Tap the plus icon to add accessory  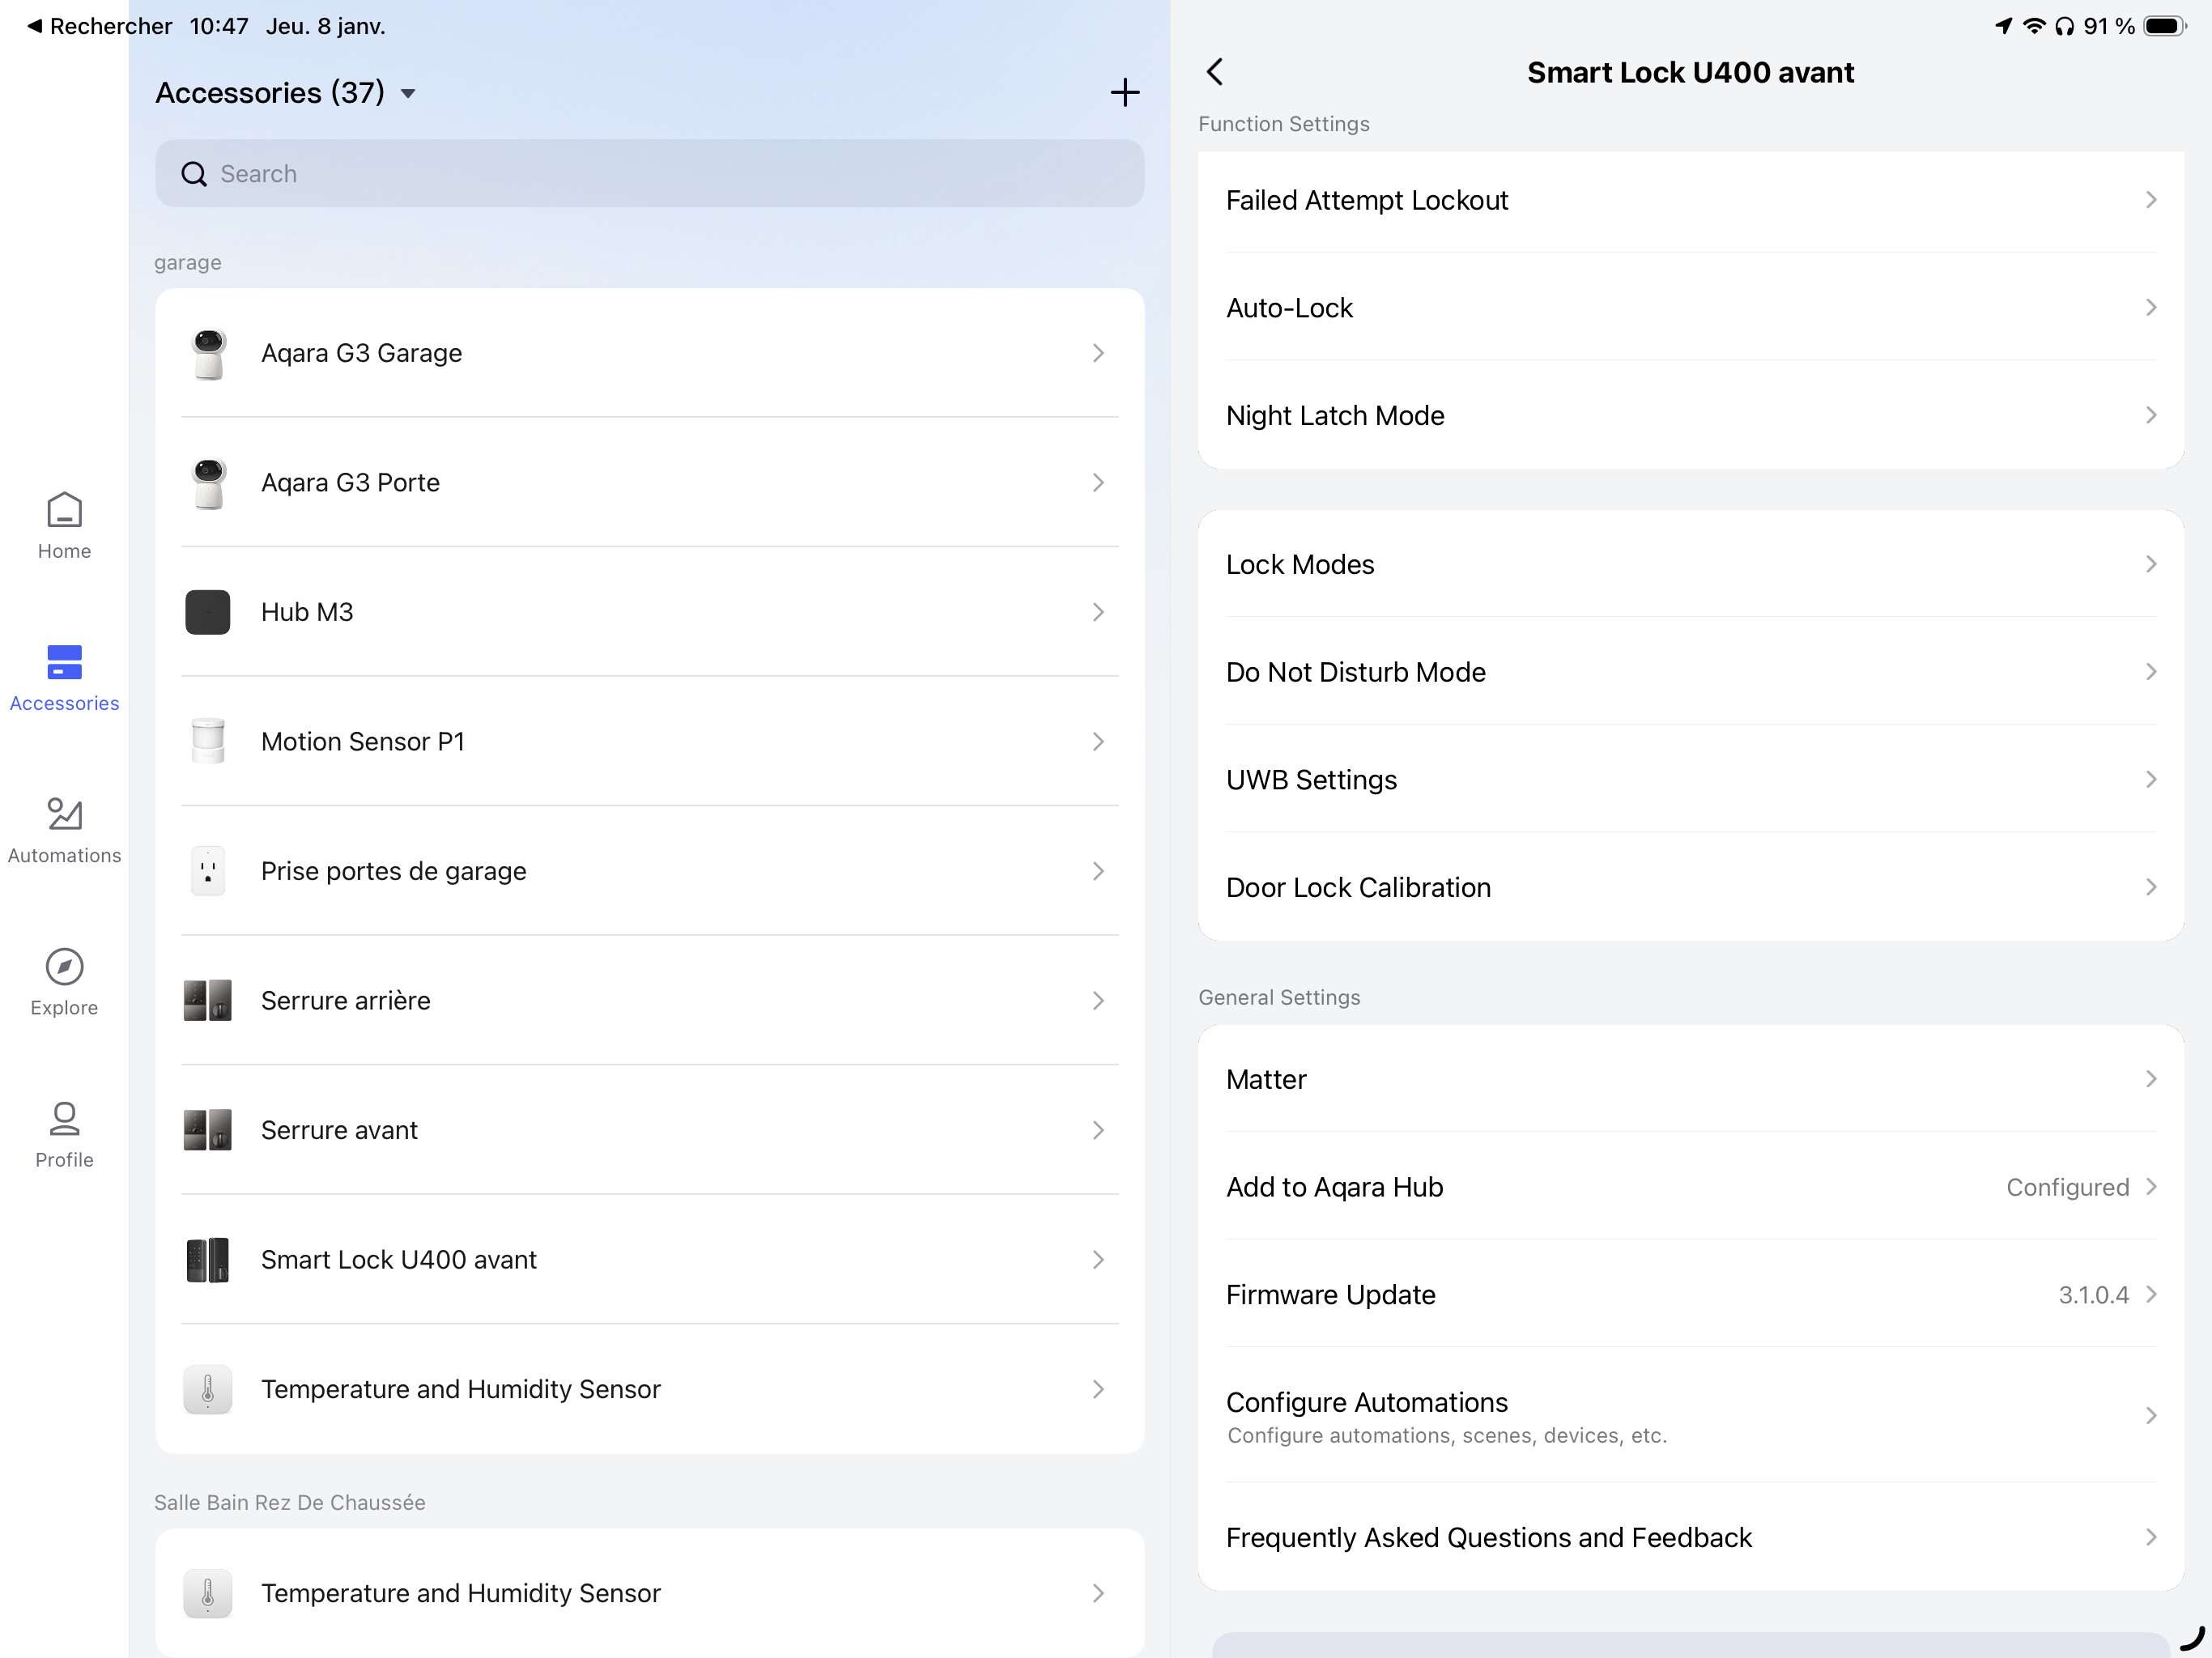(x=1124, y=93)
